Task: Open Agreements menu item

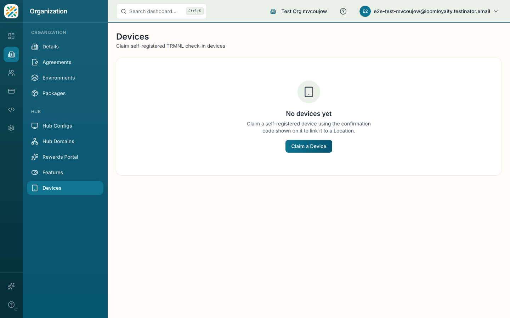Action: 65,62
